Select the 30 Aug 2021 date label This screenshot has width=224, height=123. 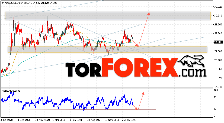94,120
